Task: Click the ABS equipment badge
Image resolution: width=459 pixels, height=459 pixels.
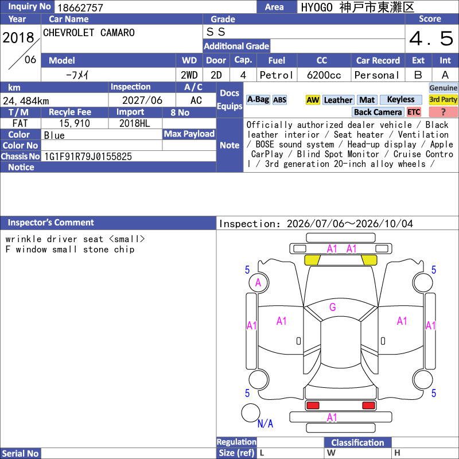Action: click(x=279, y=100)
